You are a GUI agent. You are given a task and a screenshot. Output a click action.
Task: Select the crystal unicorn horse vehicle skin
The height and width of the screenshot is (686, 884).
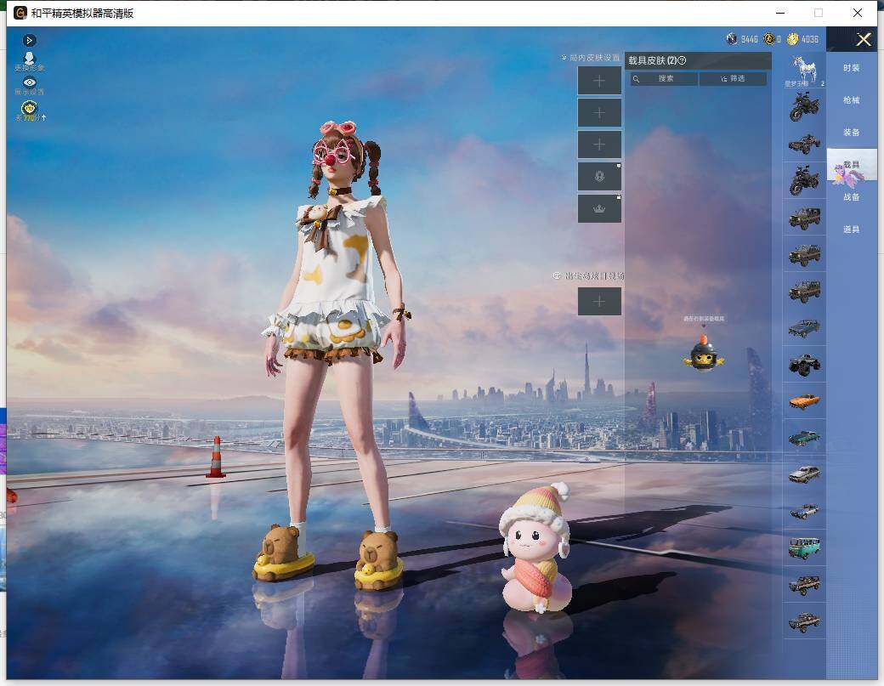point(804,70)
